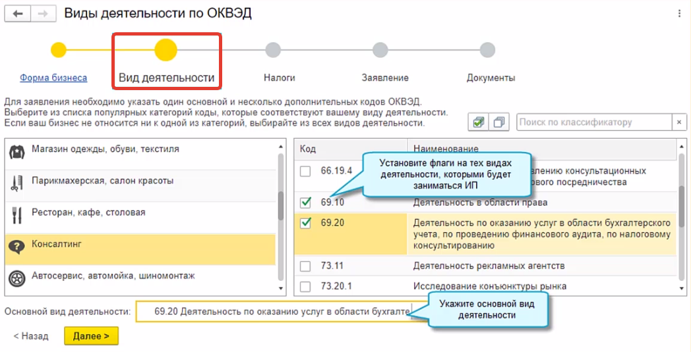Select the Документы step
The image size is (691, 352).
coord(491,78)
